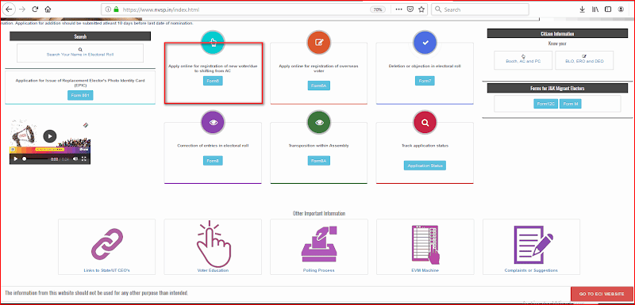Bookmark this page with the star icon

click(421, 10)
